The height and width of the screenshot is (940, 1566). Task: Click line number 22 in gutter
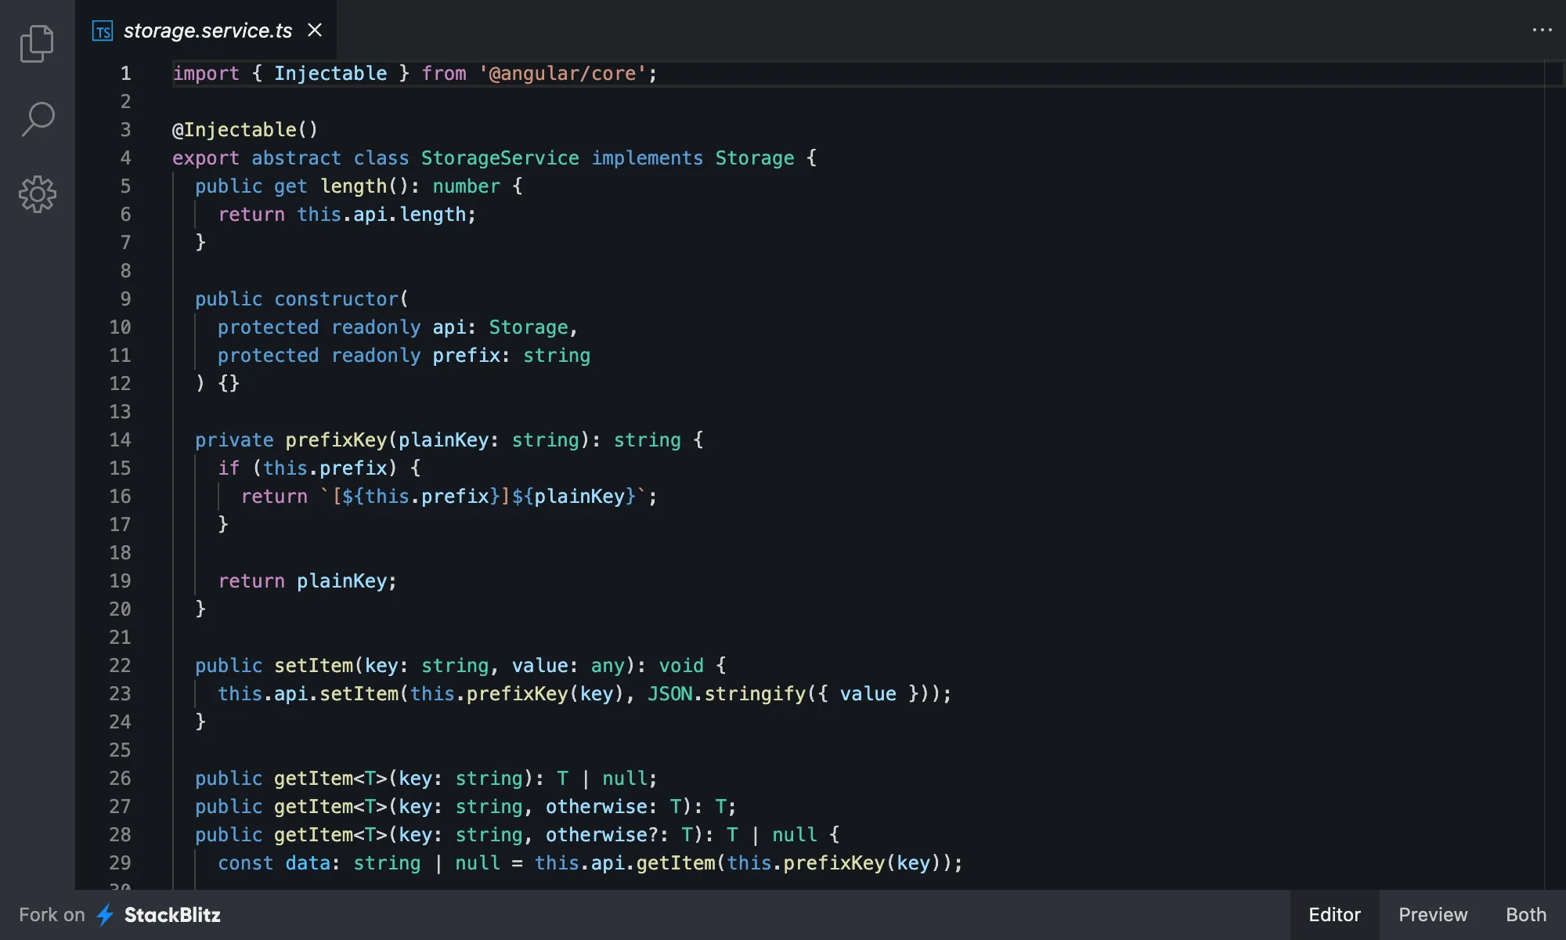point(120,665)
